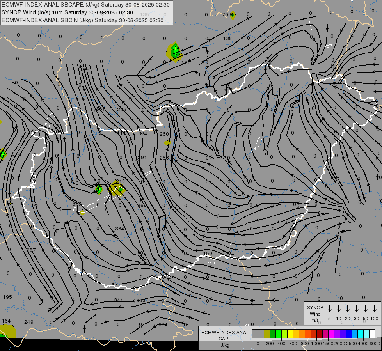Click the CAPE value 341 on the map

tap(119, 300)
